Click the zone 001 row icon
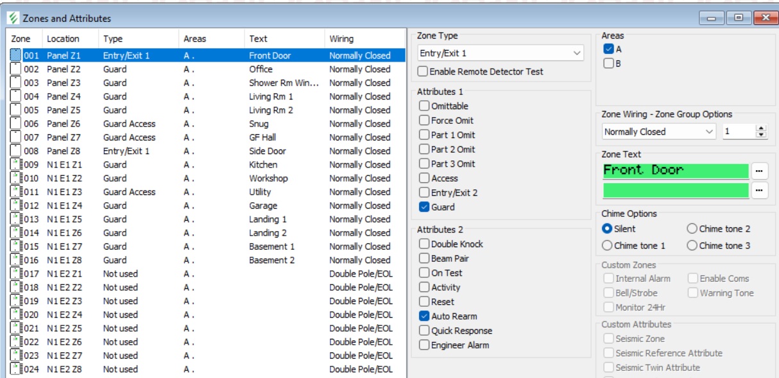The image size is (779, 378). click(x=16, y=56)
